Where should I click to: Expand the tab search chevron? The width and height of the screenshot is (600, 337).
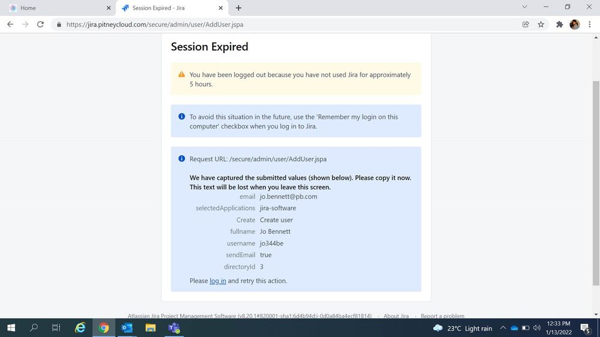point(524,7)
